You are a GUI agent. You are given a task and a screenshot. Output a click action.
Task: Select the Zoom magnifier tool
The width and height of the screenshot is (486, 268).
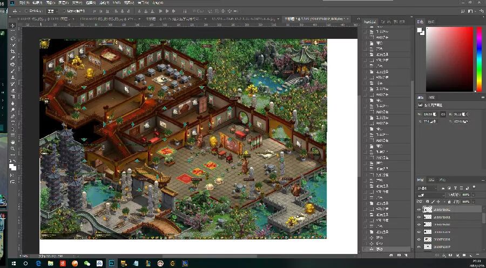coord(12,148)
